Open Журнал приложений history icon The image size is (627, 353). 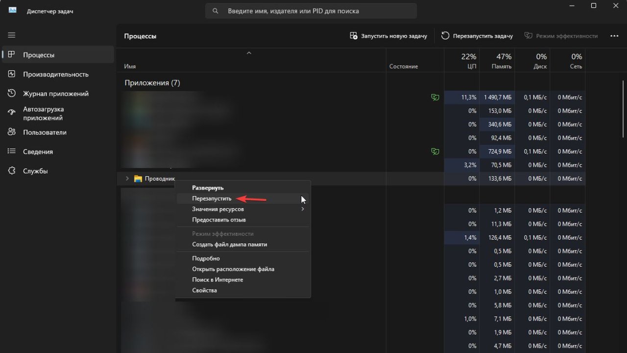pyautogui.click(x=12, y=94)
